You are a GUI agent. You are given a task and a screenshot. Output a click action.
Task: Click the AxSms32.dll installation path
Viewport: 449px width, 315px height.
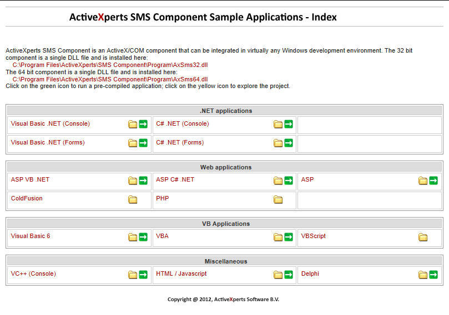tap(110, 65)
